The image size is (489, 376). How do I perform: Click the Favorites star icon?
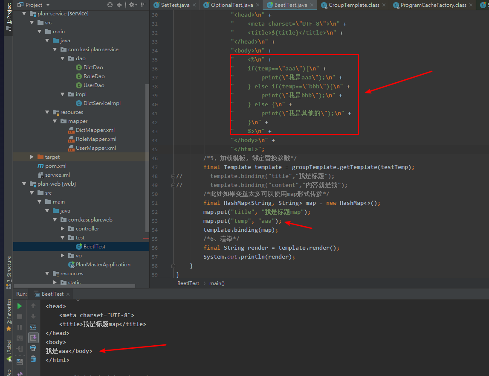tap(9, 329)
